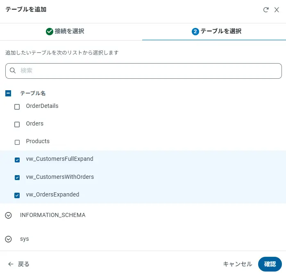Viewport: 286px width, 274px height.
Task: Check the OrderDetails table checkbox
Action: [x=17, y=107]
